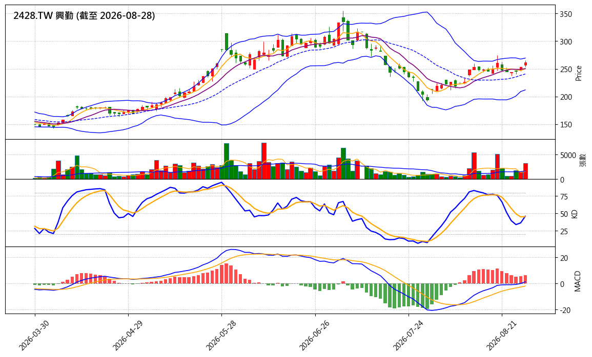Click the tallest green volume bar near 2026-05-28
This screenshot has width=592, height=357.
(x=227, y=161)
